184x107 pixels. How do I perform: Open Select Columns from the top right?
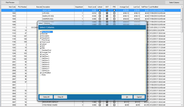point(174,2)
